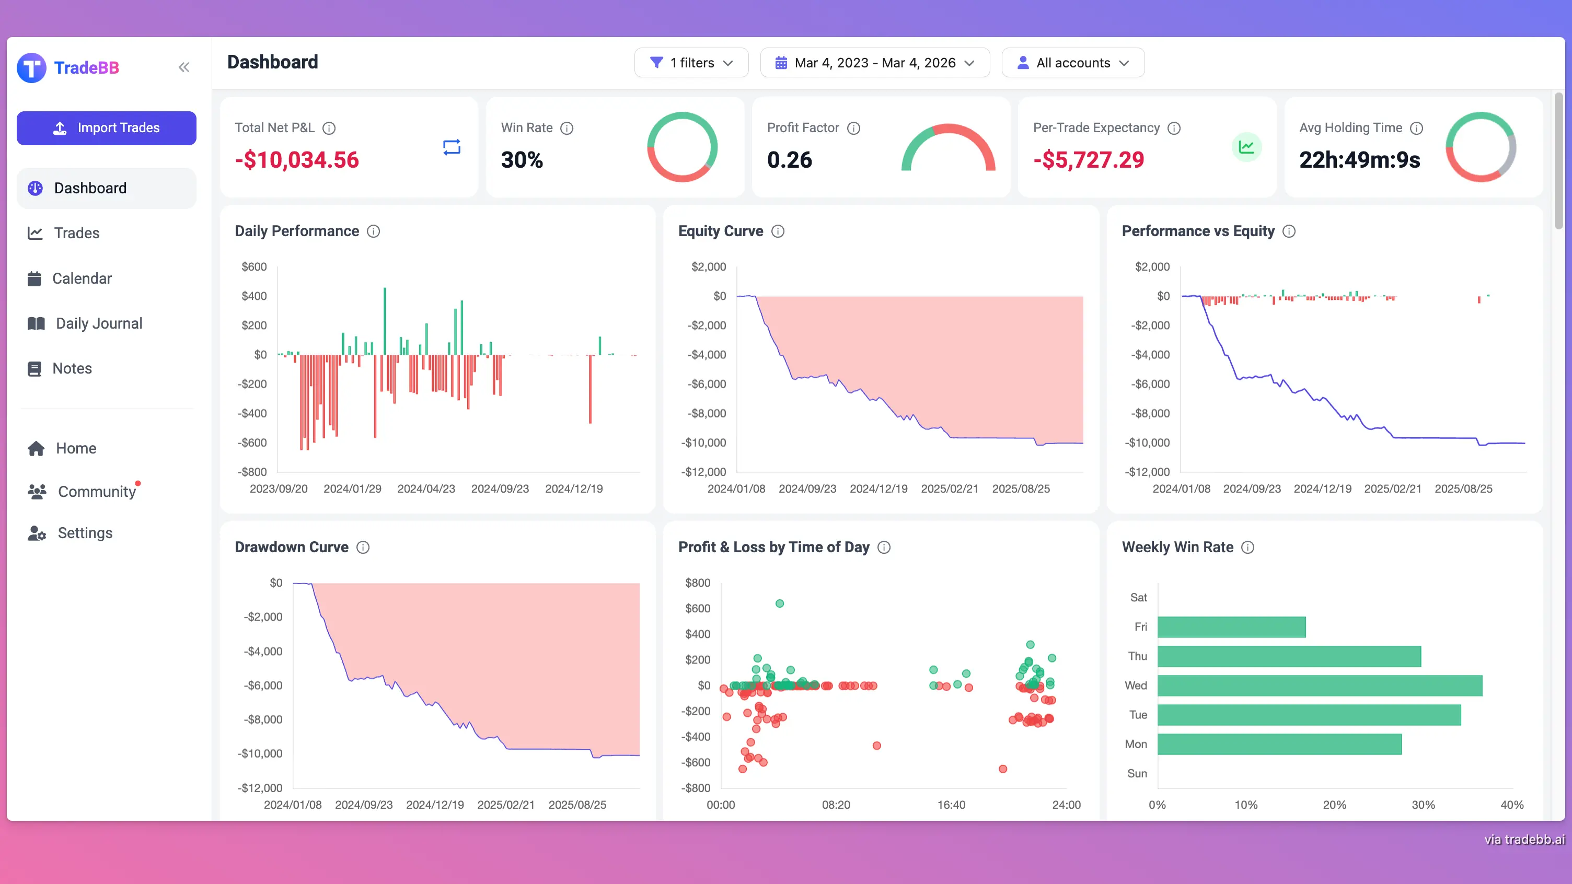Viewport: 1572px width, 884px height.
Task: Expand the date range selector Mar 2023 - Mar 2026
Action: pos(874,62)
